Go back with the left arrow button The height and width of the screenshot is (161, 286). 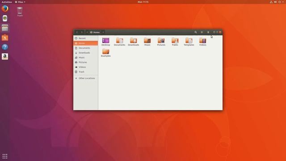pyautogui.click(x=77, y=32)
